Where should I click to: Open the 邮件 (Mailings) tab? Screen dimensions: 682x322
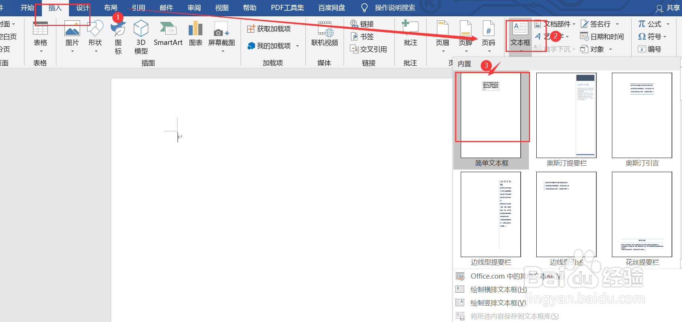[166, 8]
